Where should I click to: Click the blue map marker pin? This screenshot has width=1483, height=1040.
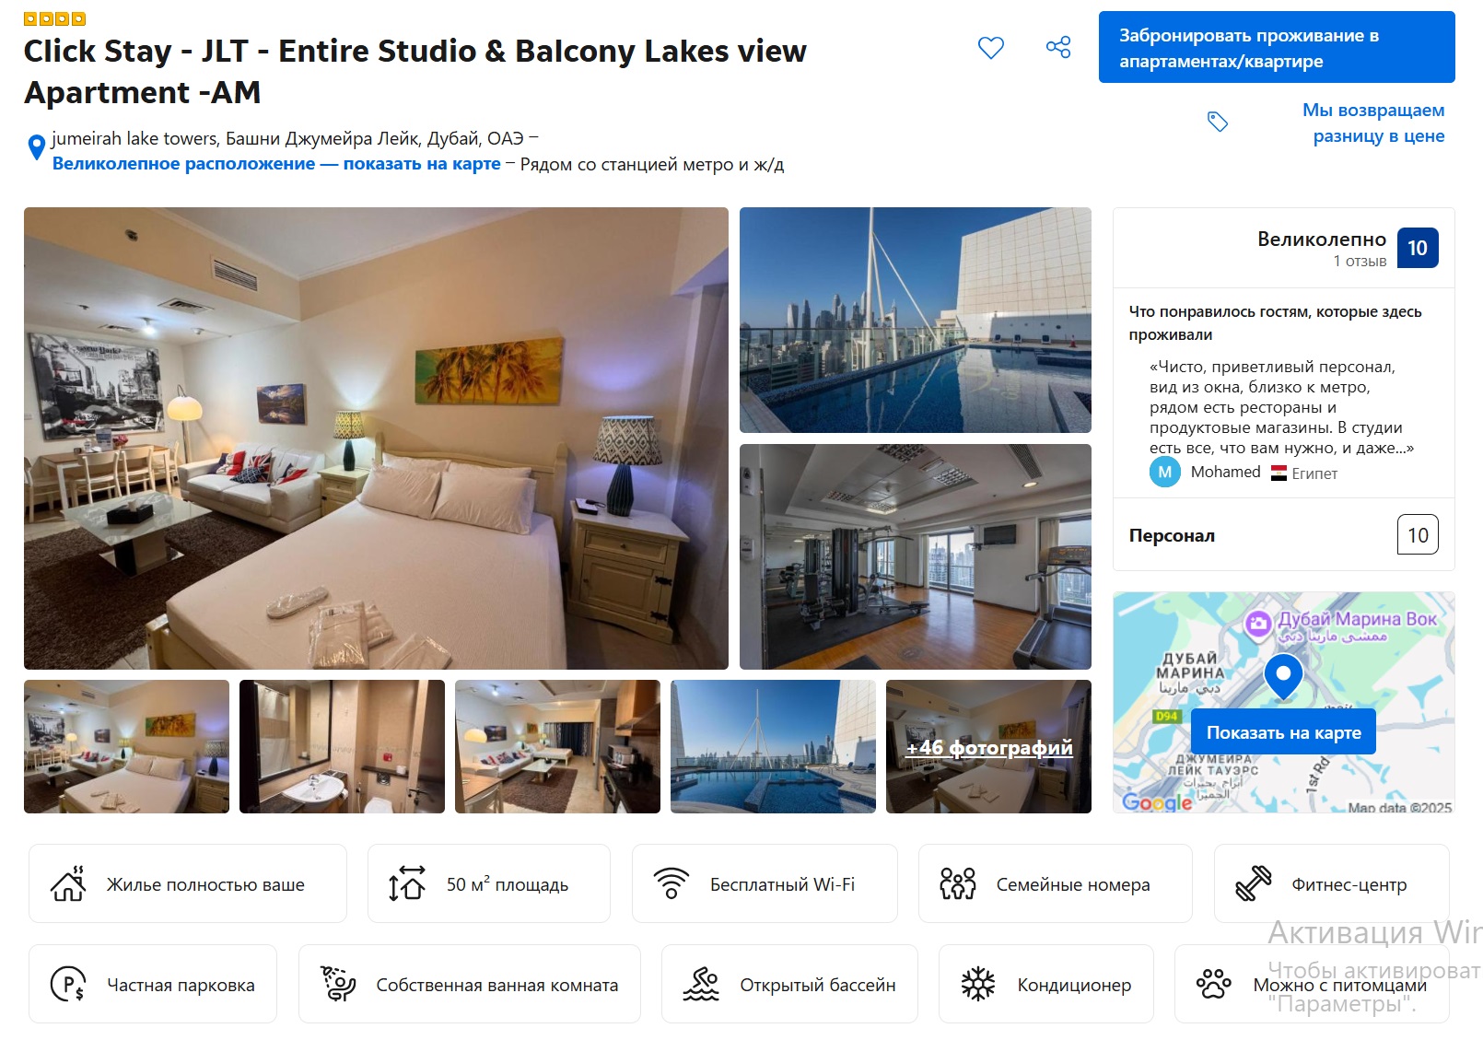point(1283,677)
